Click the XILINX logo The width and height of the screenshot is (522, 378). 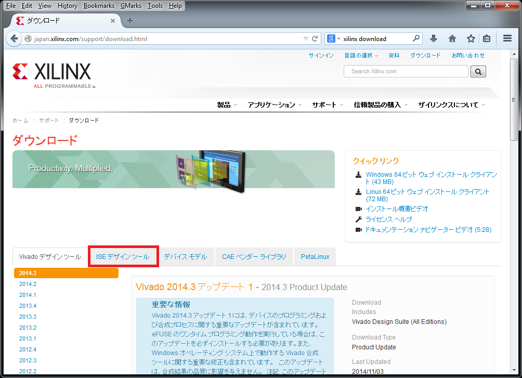[x=54, y=75]
